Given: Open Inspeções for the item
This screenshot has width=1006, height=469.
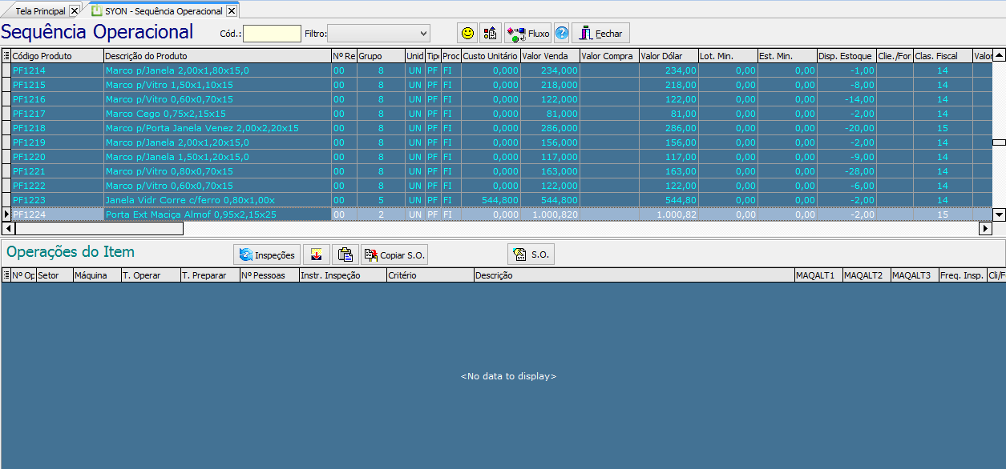Looking at the screenshot, I should [268, 255].
